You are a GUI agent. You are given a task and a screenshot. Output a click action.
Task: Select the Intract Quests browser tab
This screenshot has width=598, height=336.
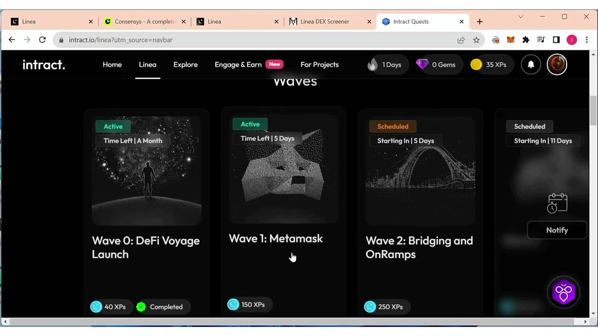[423, 21]
